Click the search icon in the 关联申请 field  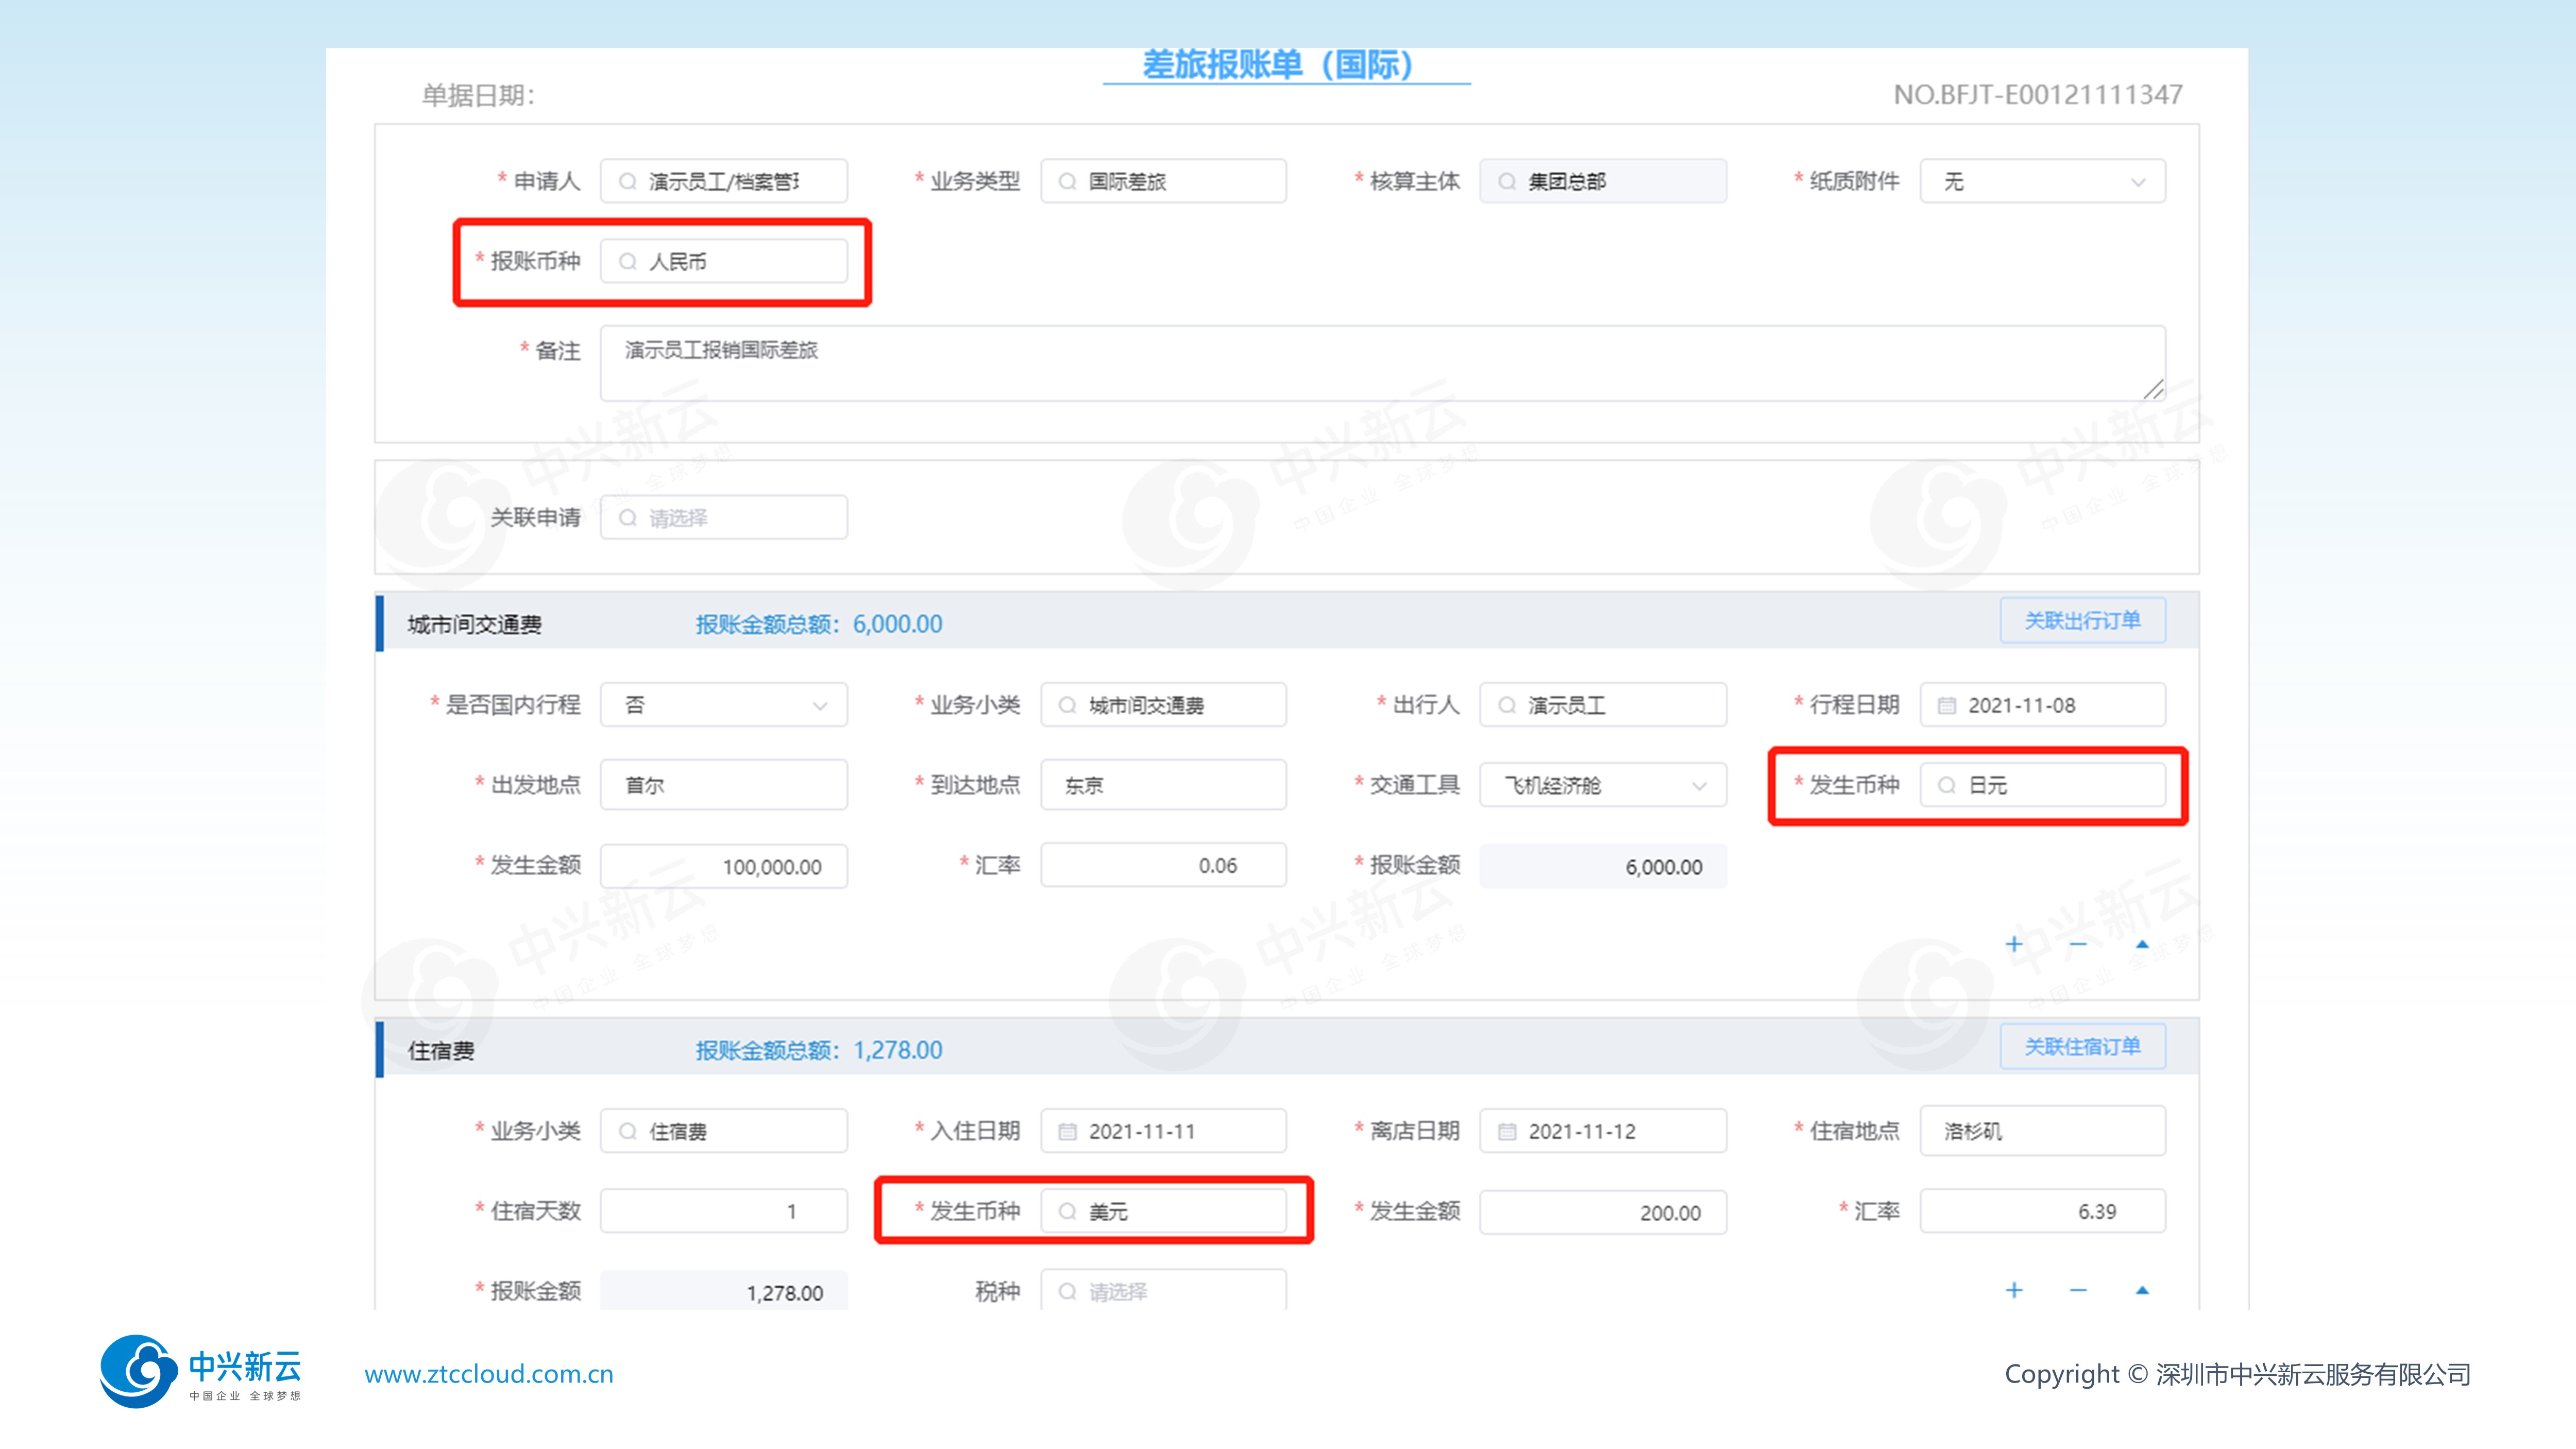[628, 518]
